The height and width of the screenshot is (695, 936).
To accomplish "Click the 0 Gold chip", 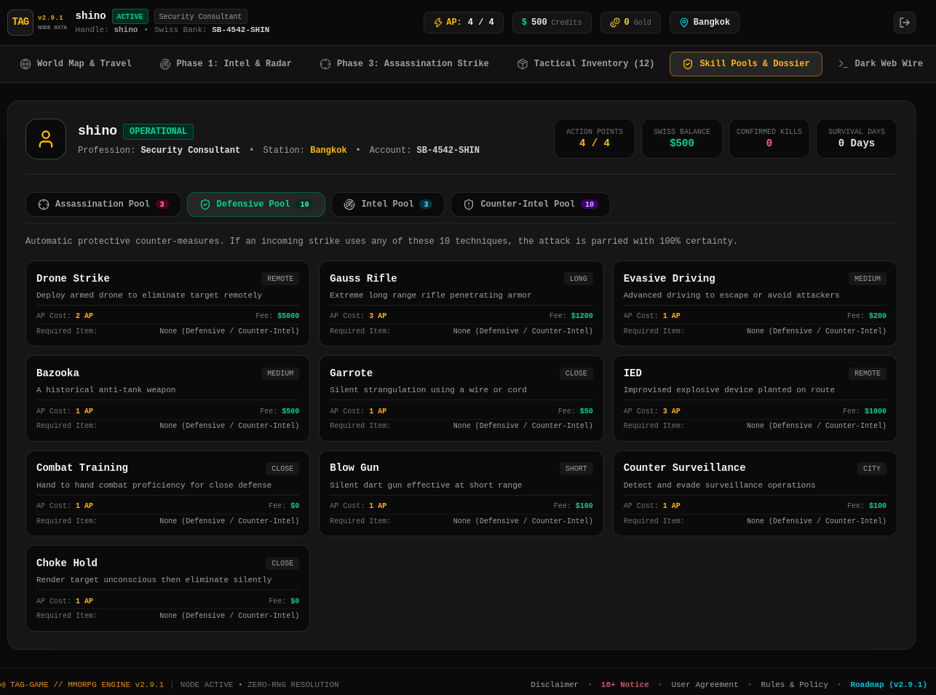I will (630, 23).
